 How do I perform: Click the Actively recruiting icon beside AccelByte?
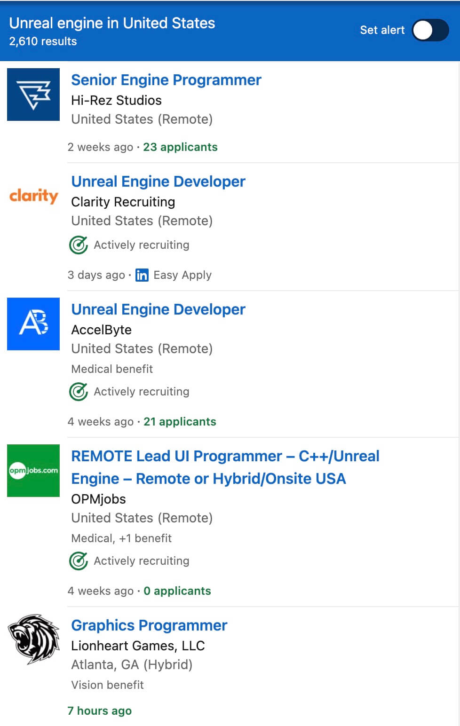tap(79, 391)
